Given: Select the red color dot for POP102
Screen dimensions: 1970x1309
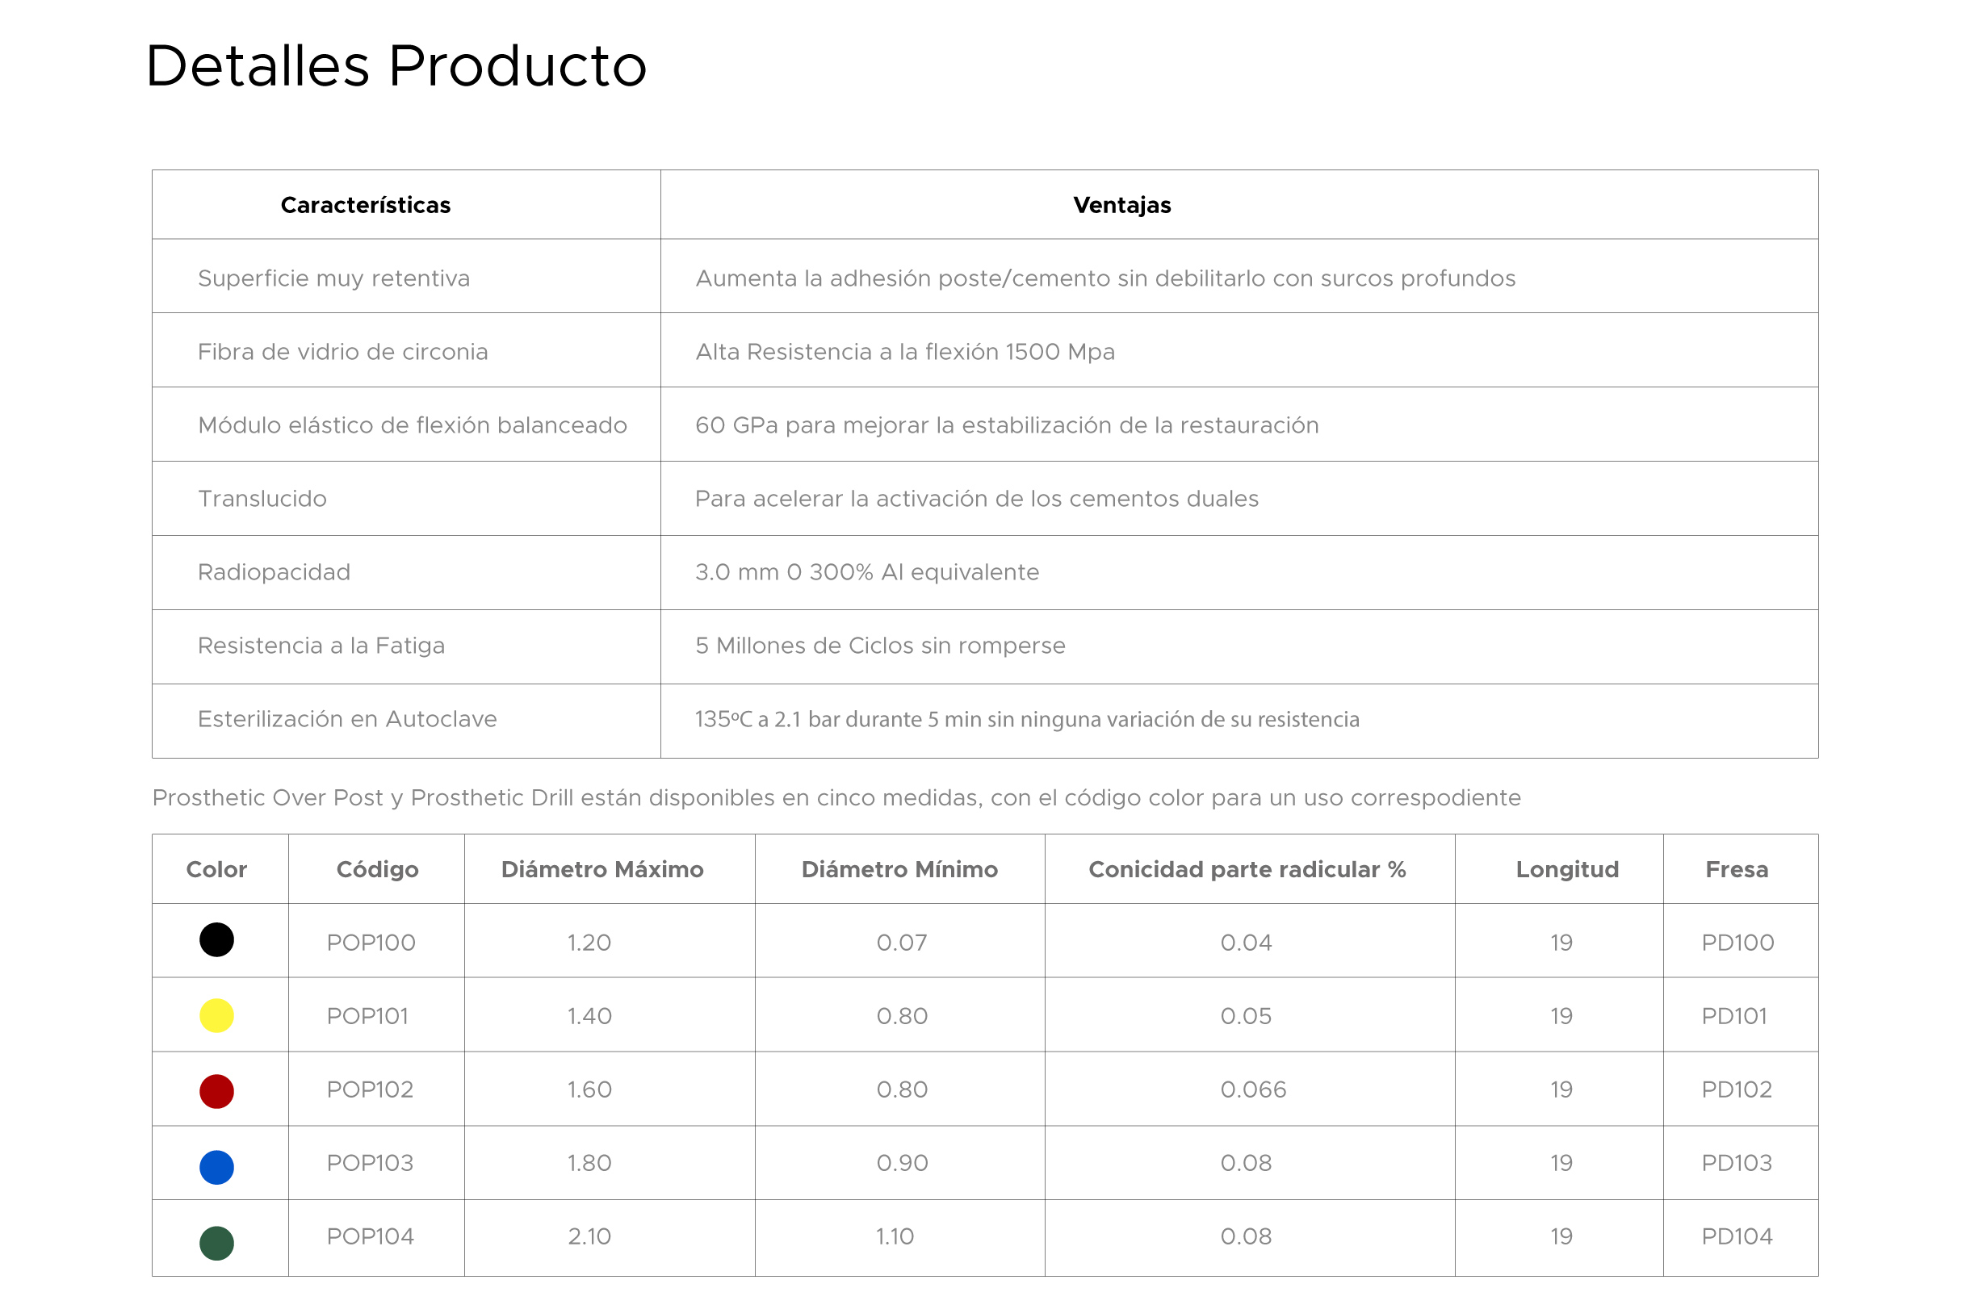Looking at the screenshot, I should click(216, 1091).
